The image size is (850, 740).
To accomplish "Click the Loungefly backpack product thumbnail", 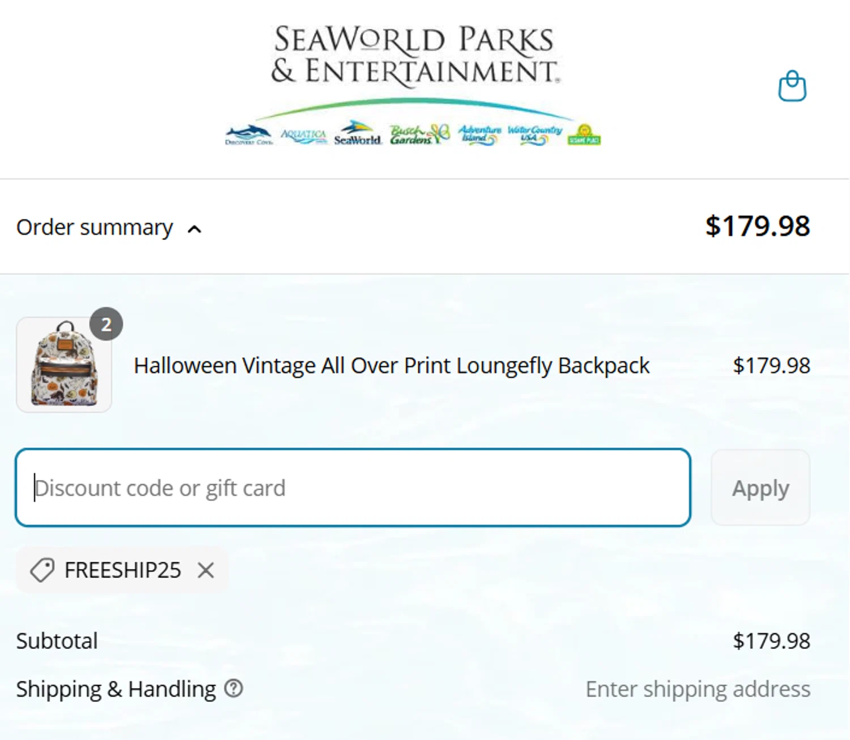I will click(x=64, y=365).
